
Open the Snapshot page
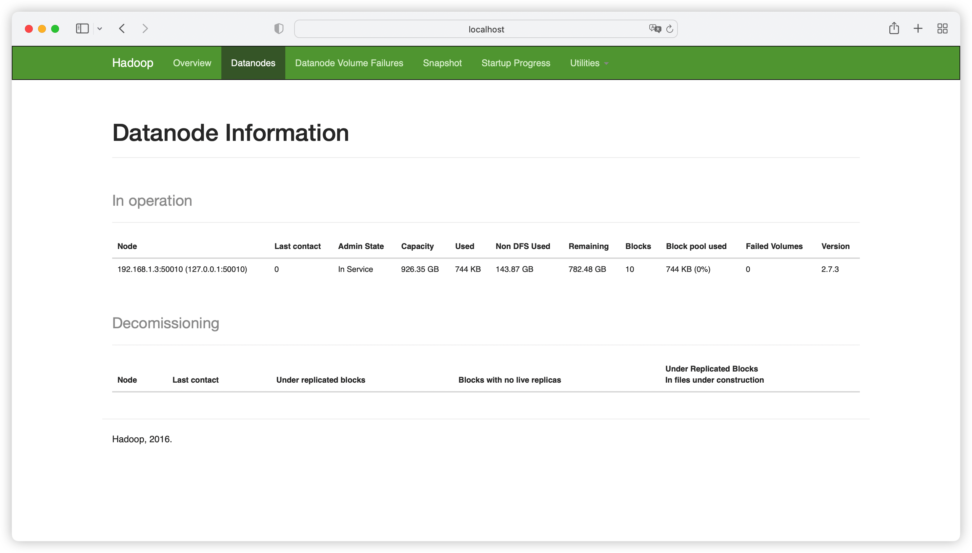click(442, 63)
